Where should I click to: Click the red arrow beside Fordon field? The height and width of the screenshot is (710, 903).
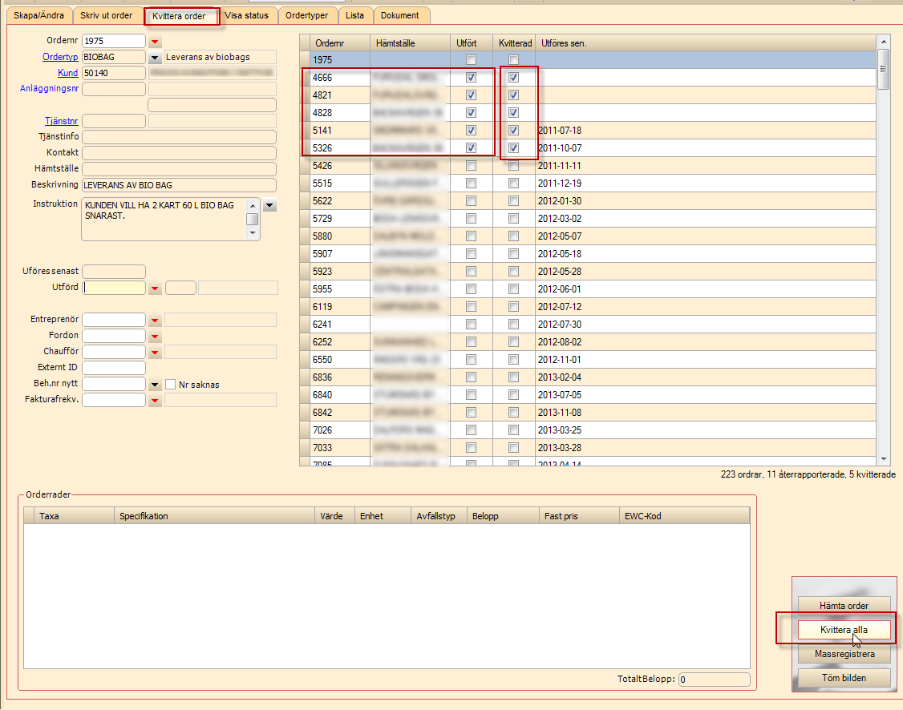pyautogui.click(x=155, y=337)
